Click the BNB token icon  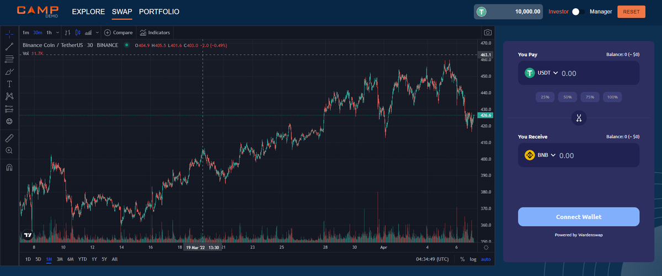(x=530, y=155)
